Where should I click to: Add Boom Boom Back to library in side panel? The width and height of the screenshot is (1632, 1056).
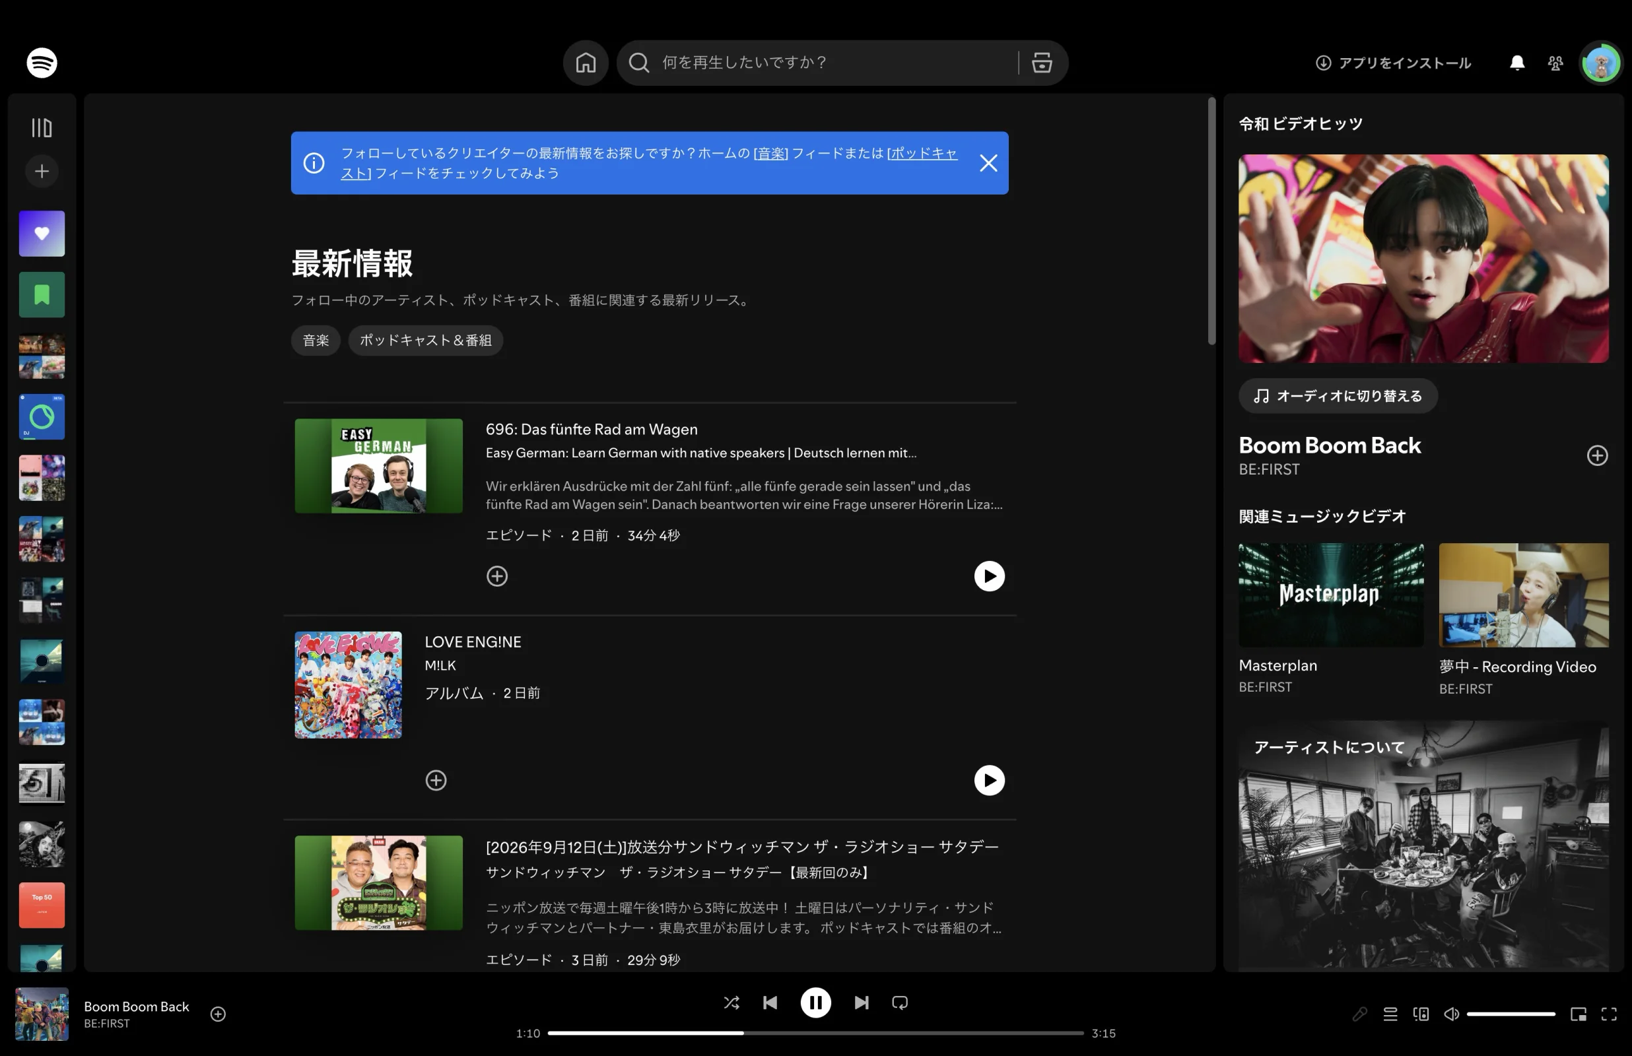1597,455
